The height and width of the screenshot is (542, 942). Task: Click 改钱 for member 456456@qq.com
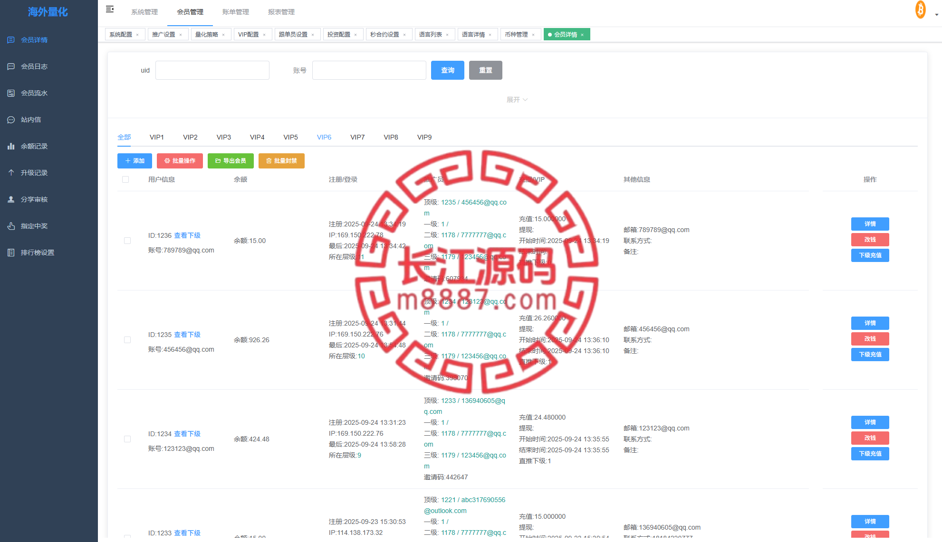click(x=870, y=339)
